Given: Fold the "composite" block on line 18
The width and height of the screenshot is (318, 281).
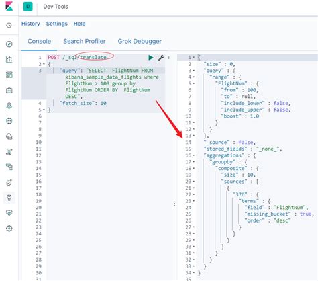Looking at the screenshot, I should [x=193, y=168].
